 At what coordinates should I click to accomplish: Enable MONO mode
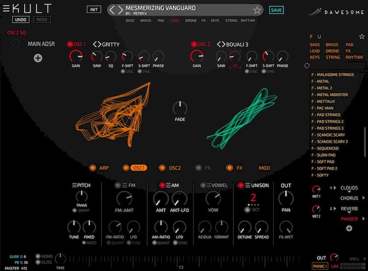[x=38, y=256]
